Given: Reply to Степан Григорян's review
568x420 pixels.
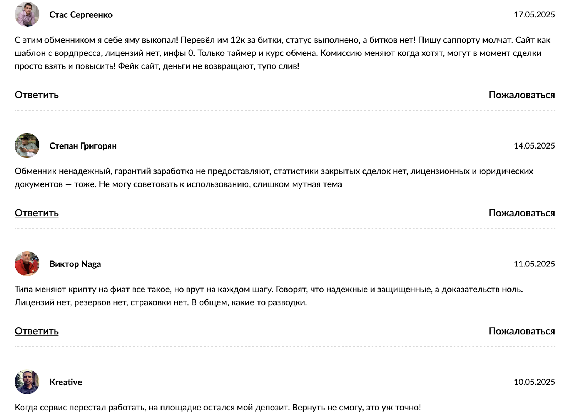Looking at the screenshot, I should (37, 213).
